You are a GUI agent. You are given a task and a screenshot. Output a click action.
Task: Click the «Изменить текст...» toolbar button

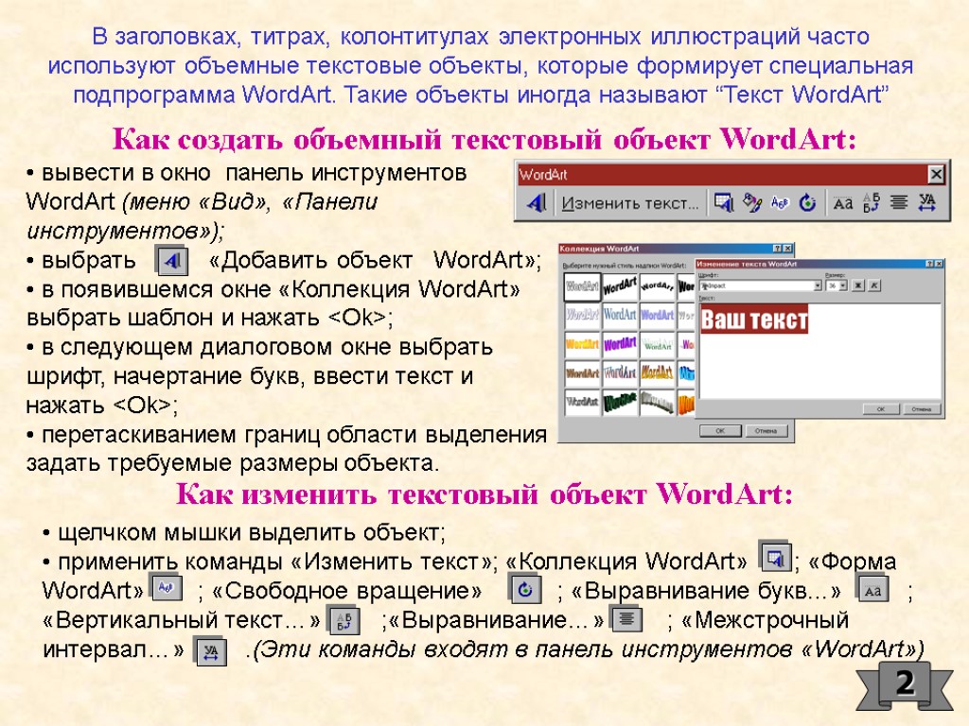[x=629, y=203]
